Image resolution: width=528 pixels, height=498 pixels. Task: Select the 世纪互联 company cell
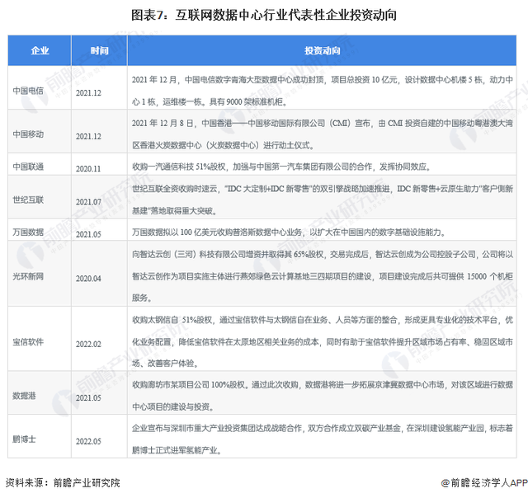(31, 200)
